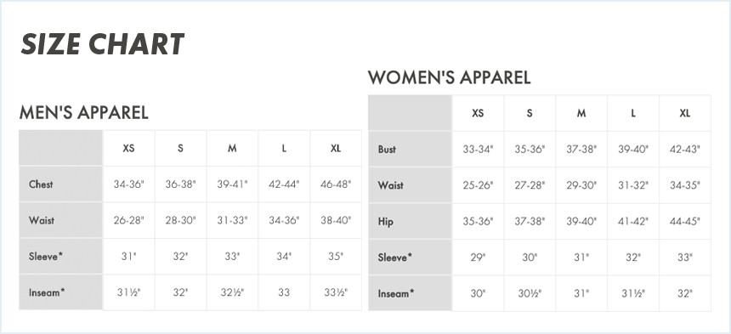This screenshot has width=731, height=334.
Task: Click the men's Chest row label
Action: 41,184
